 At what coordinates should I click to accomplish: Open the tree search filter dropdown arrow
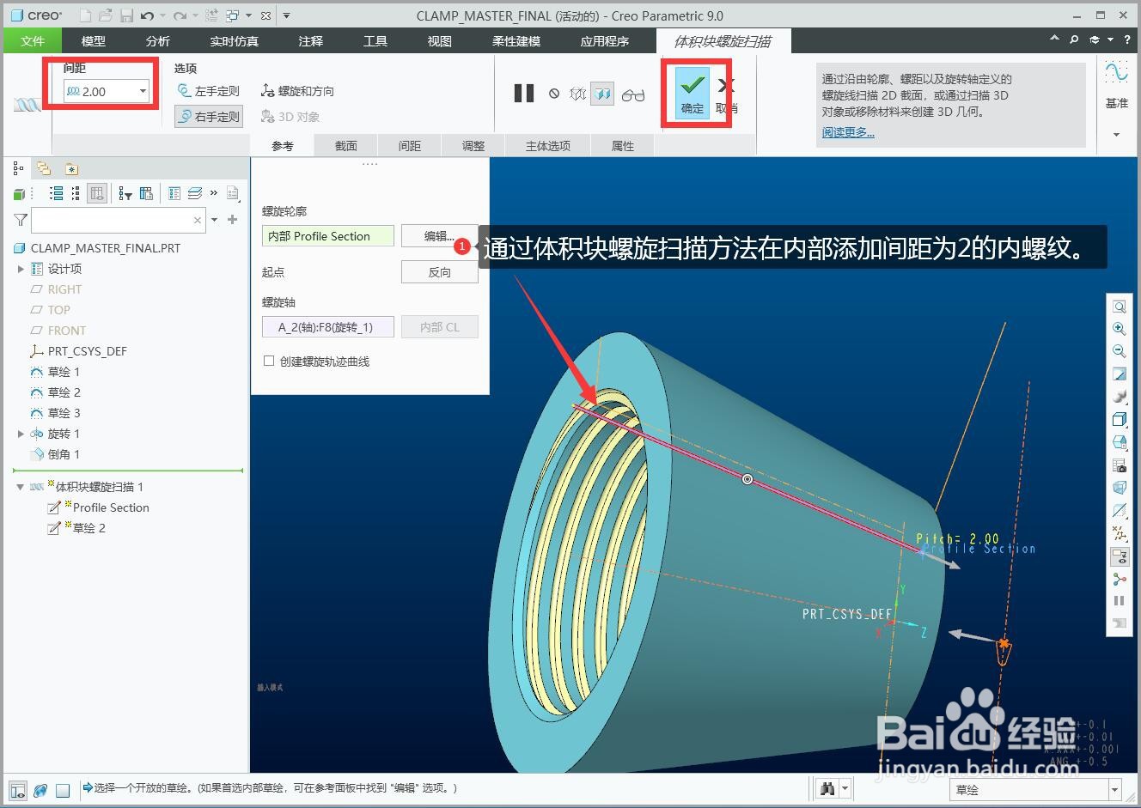pos(214,221)
